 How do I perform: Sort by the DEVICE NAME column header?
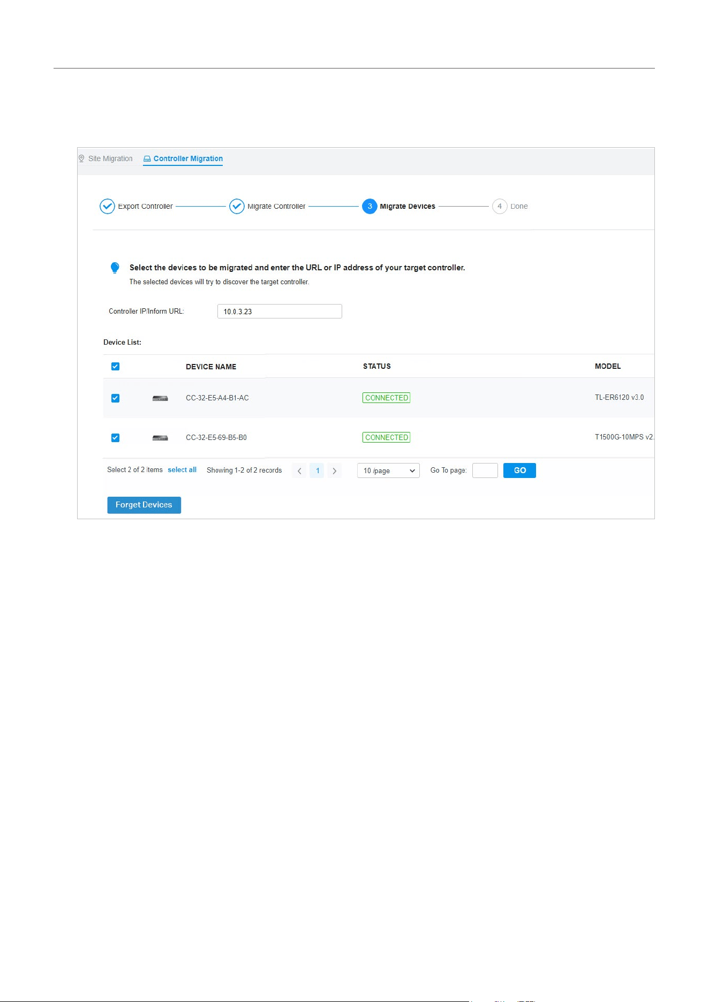coord(211,367)
